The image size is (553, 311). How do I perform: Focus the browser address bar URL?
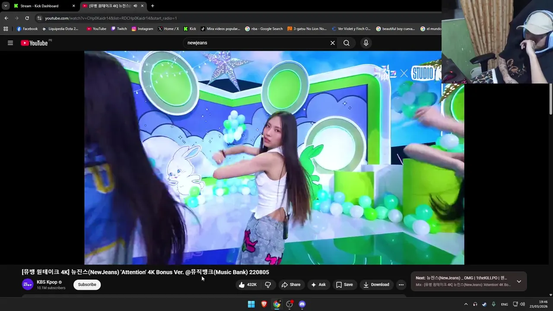click(111, 18)
